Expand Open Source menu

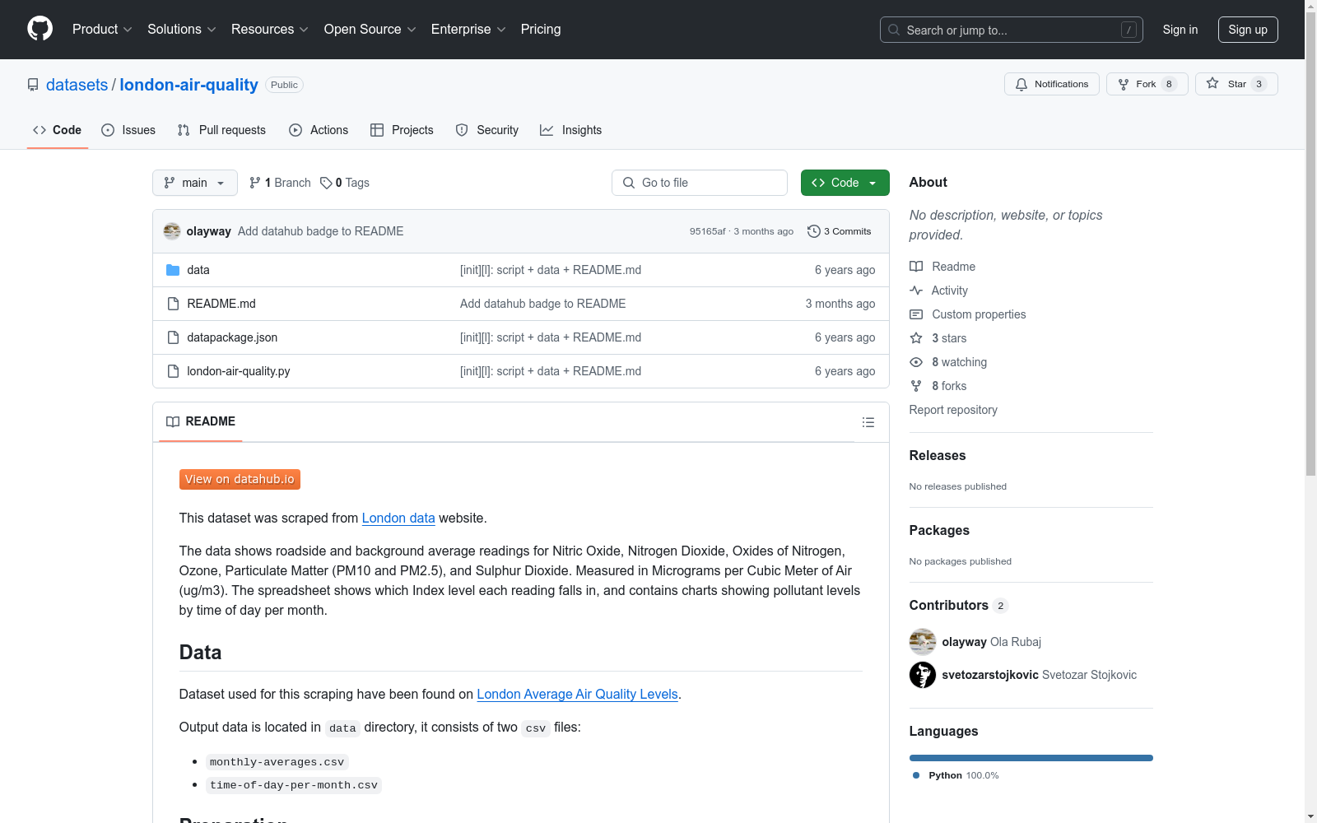point(370,29)
